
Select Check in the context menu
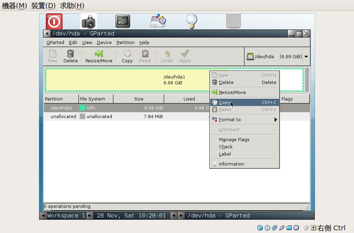(245, 147)
